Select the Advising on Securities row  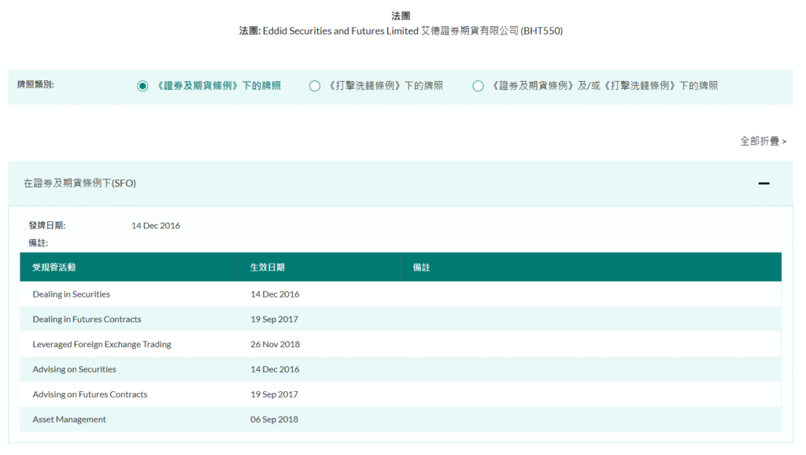[x=74, y=370]
